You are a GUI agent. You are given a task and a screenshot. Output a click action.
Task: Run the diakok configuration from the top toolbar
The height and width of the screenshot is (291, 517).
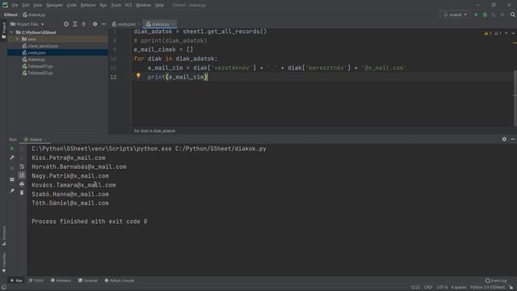(476, 15)
